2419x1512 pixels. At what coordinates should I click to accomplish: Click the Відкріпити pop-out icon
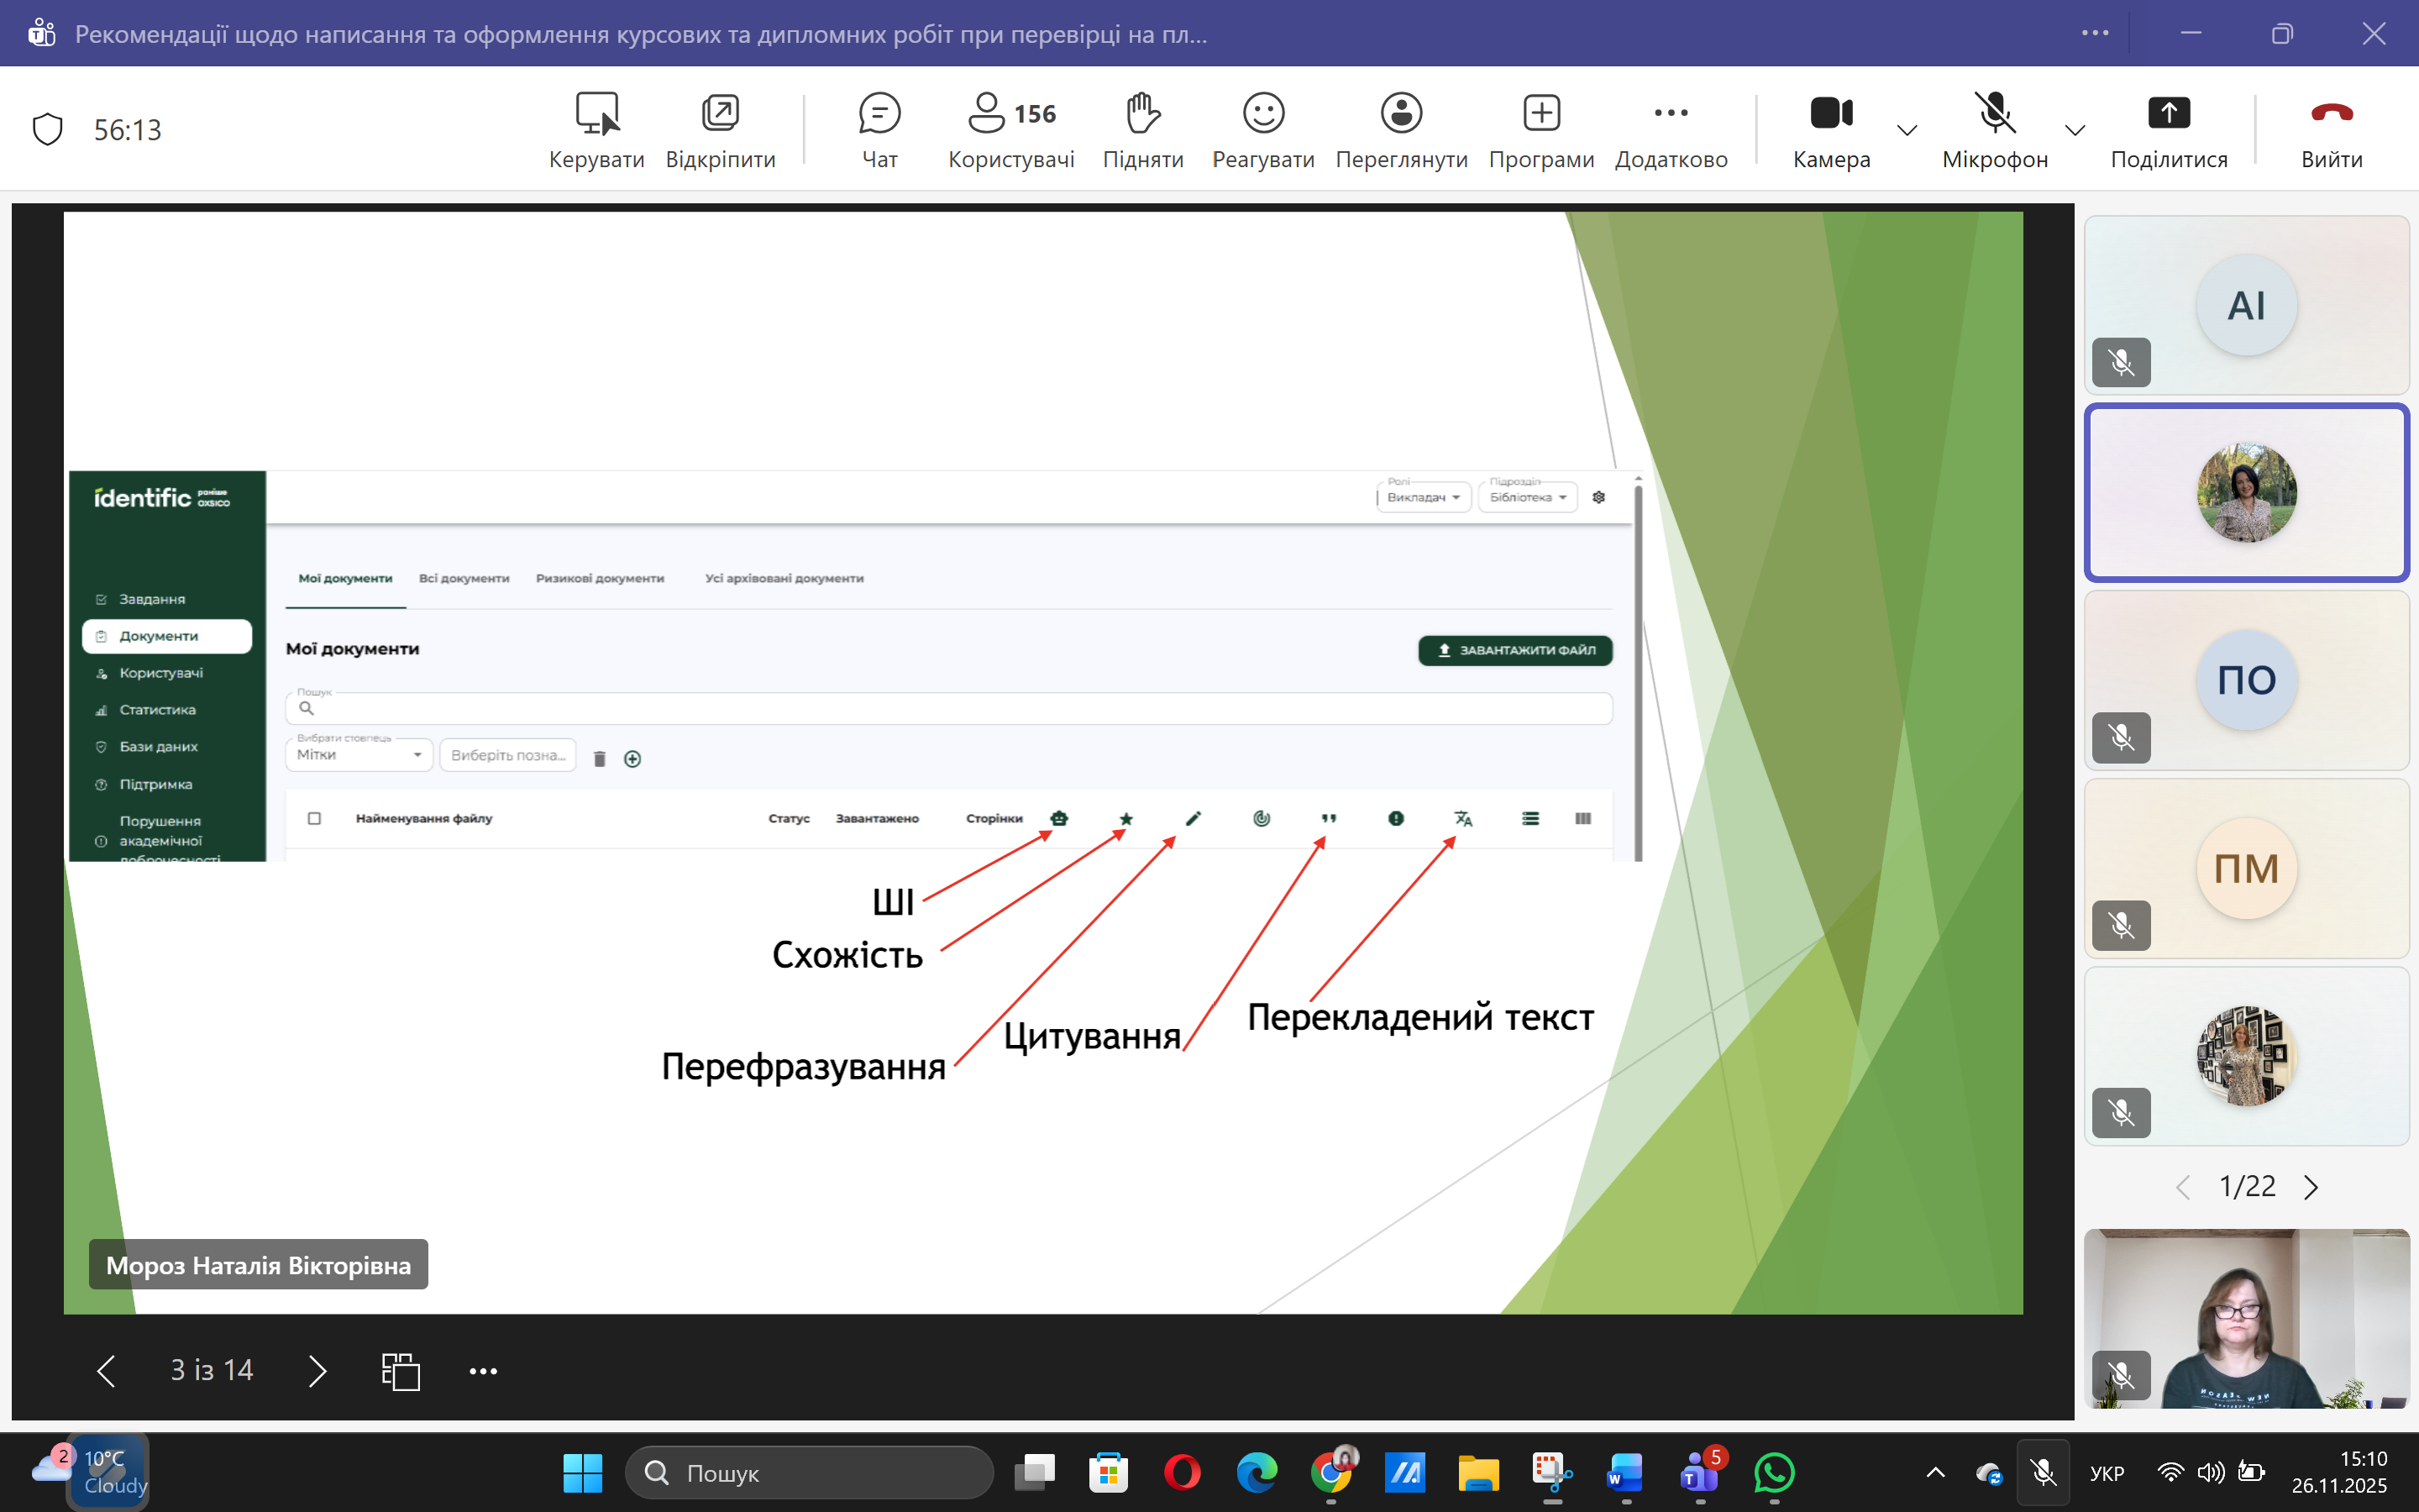coord(720,114)
